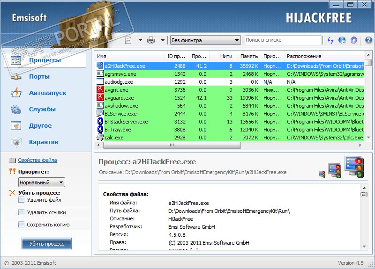The height and width of the screenshot is (269, 375).
Task: Open the Службы section
Action: point(42,109)
